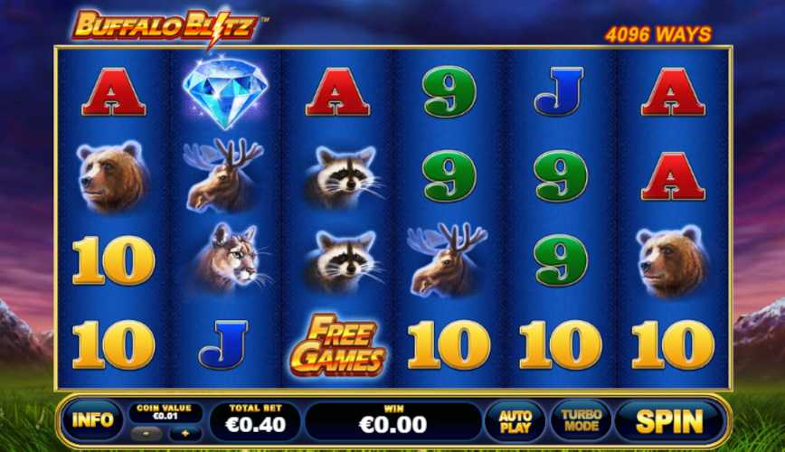Open the INFO paytable button
Viewport: 785px width, 452px height.
click(x=92, y=420)
